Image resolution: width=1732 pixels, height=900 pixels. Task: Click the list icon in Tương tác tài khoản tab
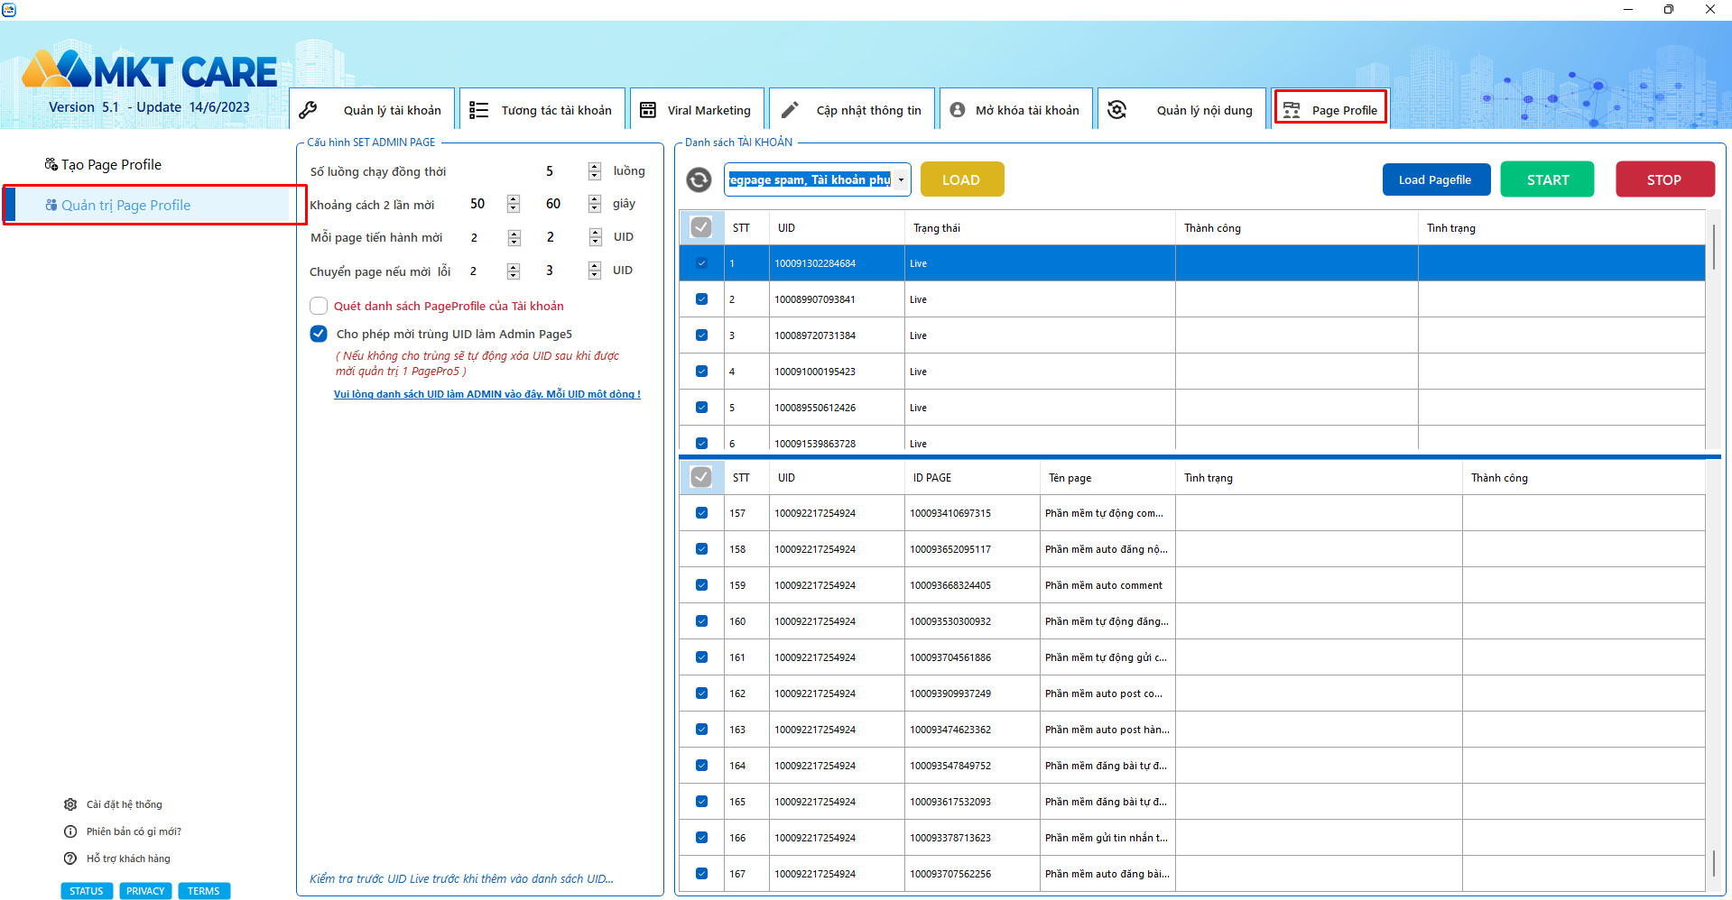tap(478, 110)
